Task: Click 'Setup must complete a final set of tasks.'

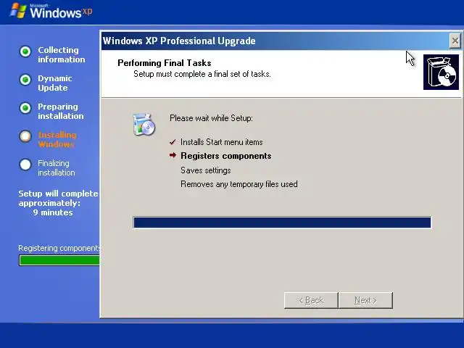Action: 202,74
